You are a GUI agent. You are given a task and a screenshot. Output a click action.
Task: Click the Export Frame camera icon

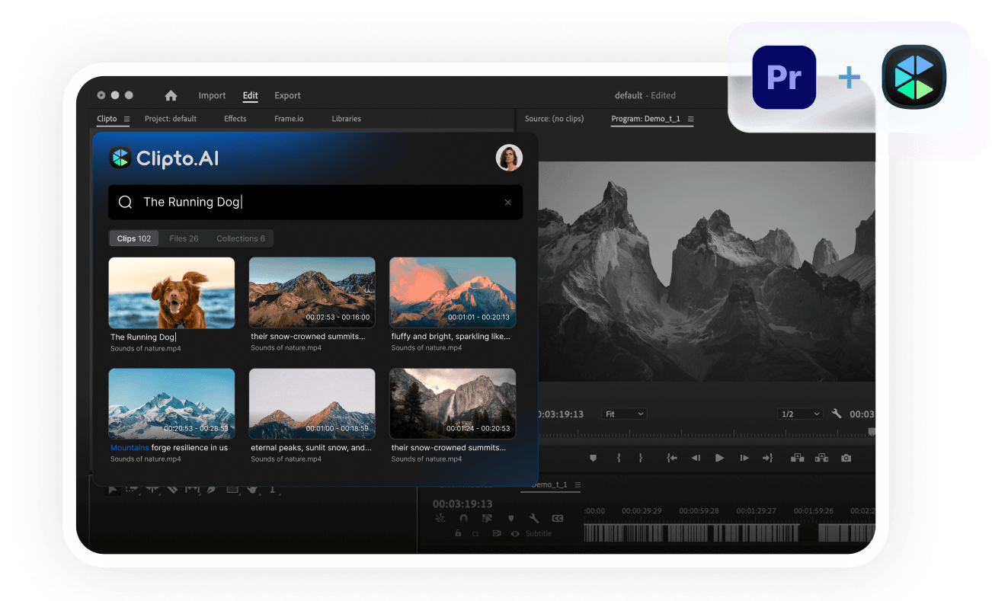[x=846, y=458]
